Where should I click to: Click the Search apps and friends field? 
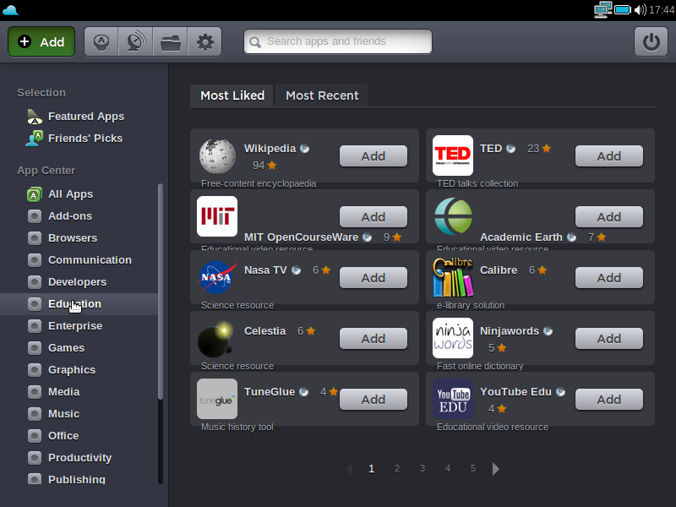(x=338, y=41)
